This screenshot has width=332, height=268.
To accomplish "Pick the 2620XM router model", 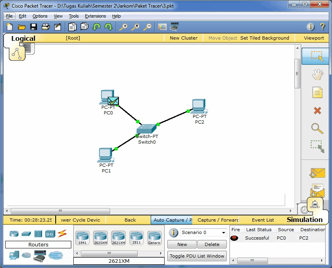I will (101, 238).
